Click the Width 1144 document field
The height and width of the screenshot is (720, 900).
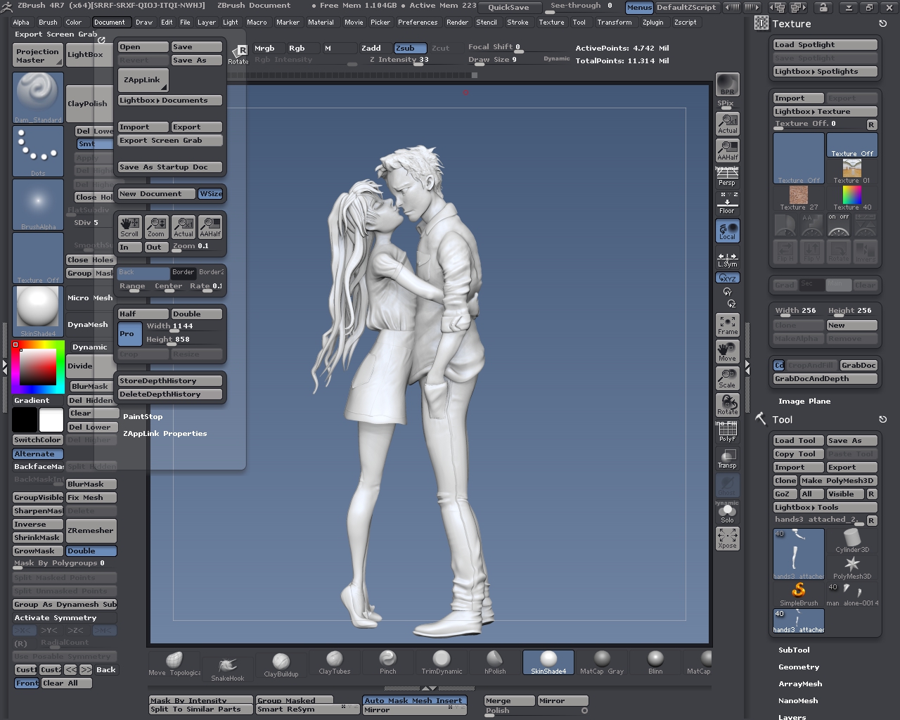(184, 326)
